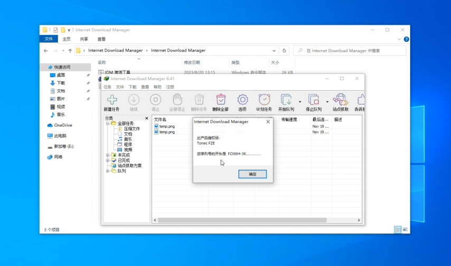Open 新加卷 (E:) drive in sidebar
The width and height of the screenshot is (451, 266).
63,146
